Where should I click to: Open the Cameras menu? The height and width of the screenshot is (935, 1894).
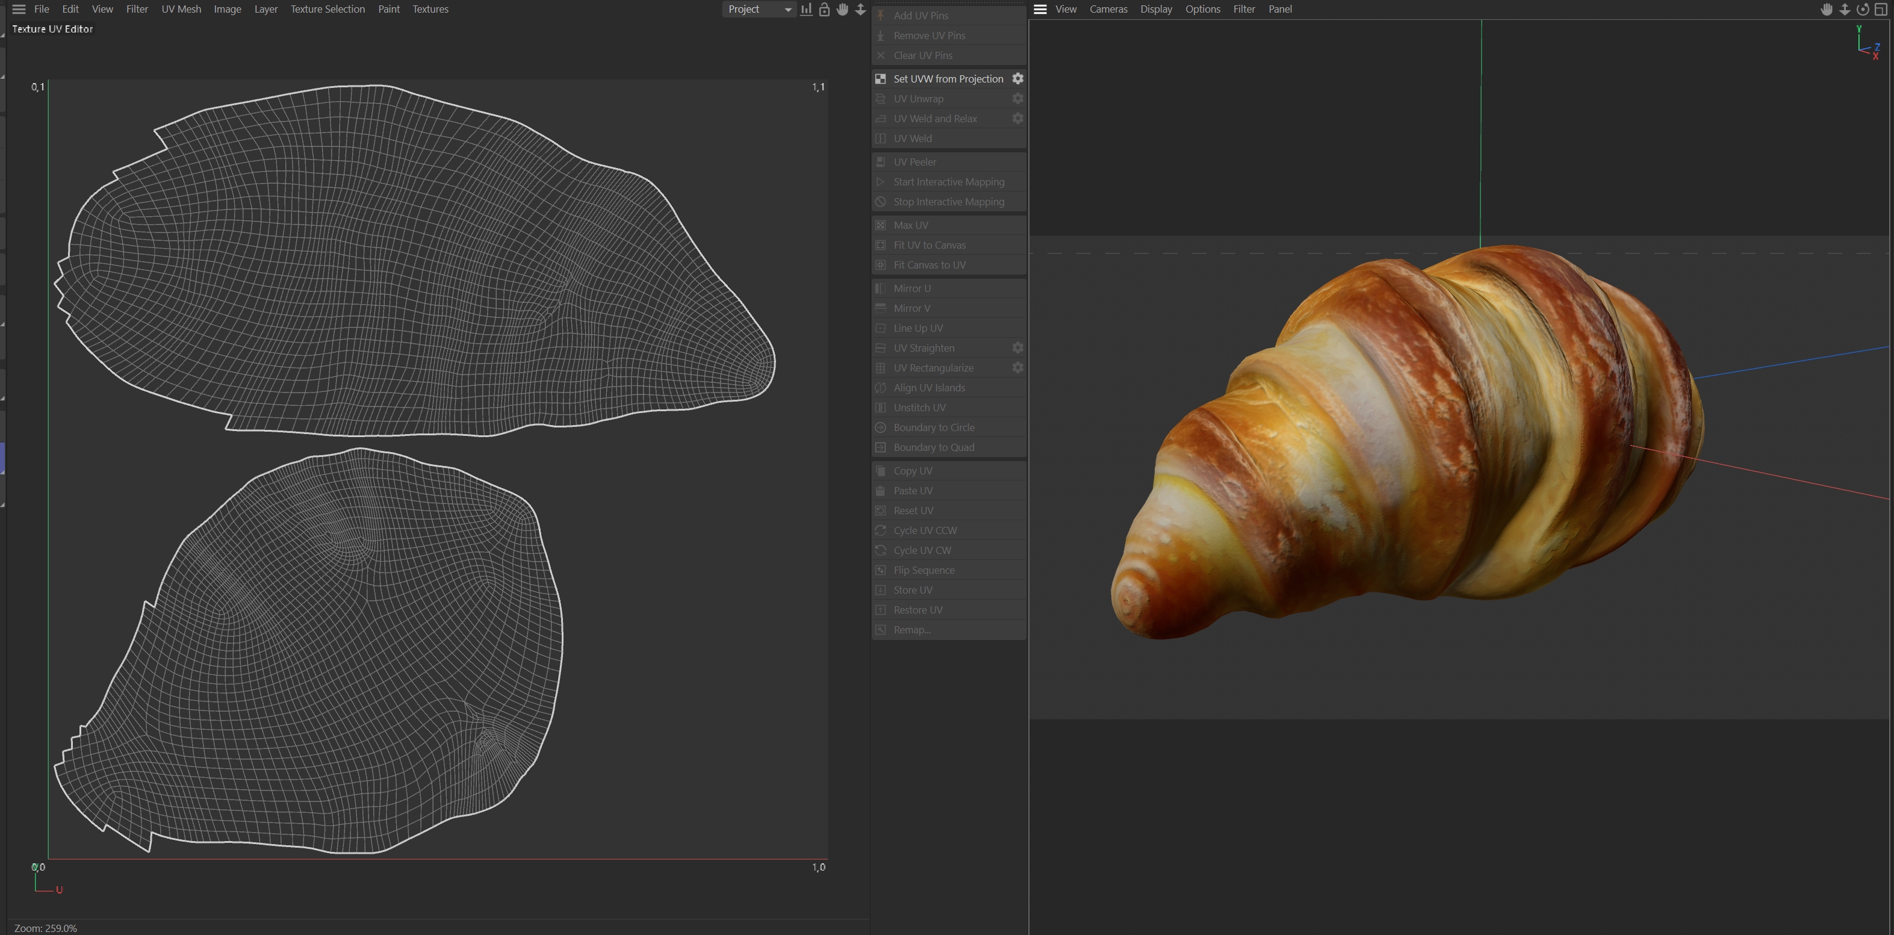[1108, 10]
